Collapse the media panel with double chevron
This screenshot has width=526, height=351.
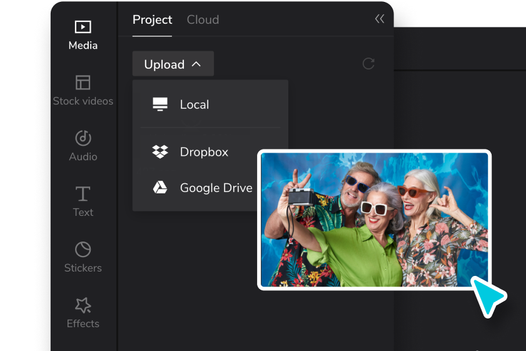380,19
